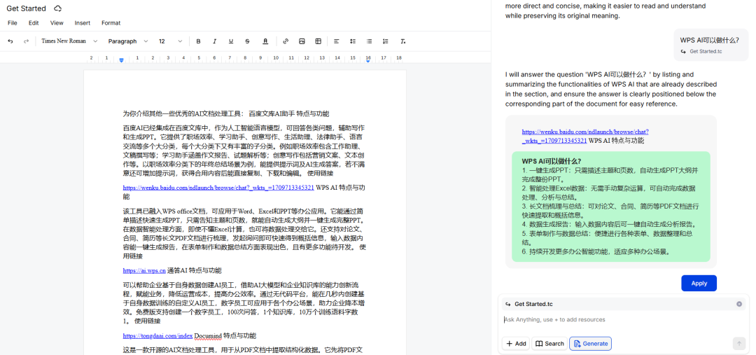Screen dimensions: 756x355
Task: Open the line spacing options
Action: coord(352,41)
